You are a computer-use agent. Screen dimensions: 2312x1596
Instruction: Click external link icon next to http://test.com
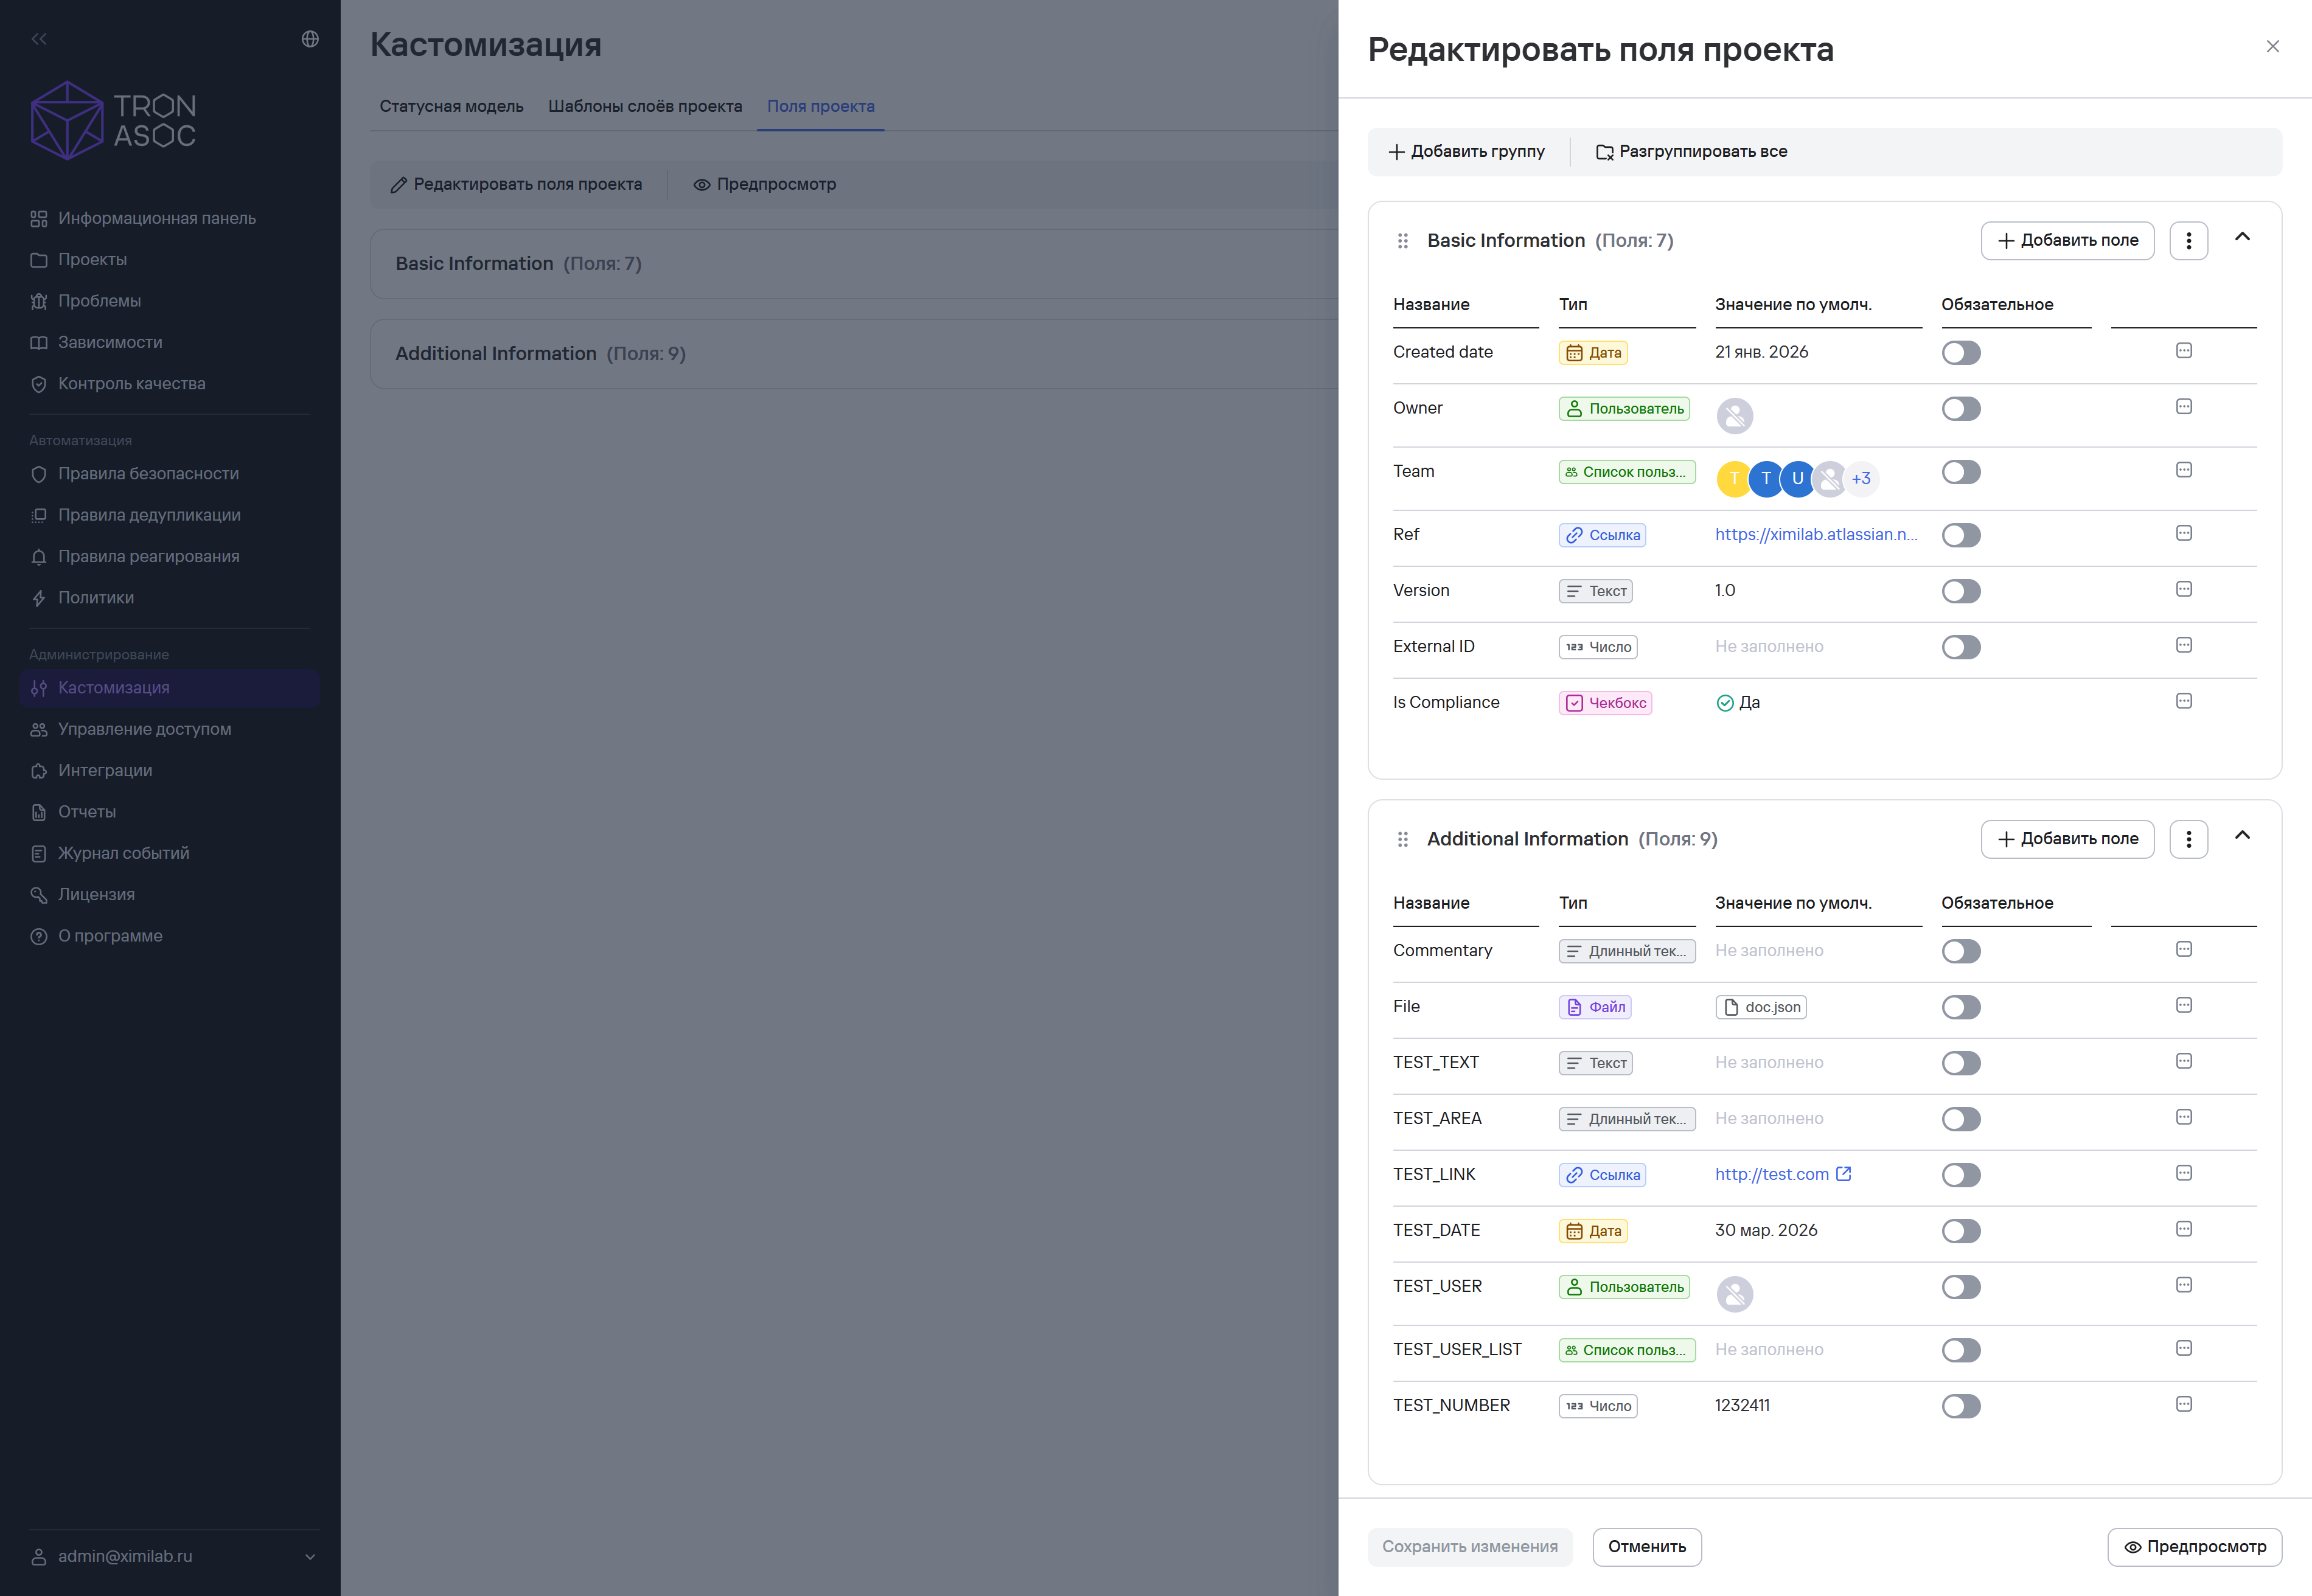tap(1844, 1174)
